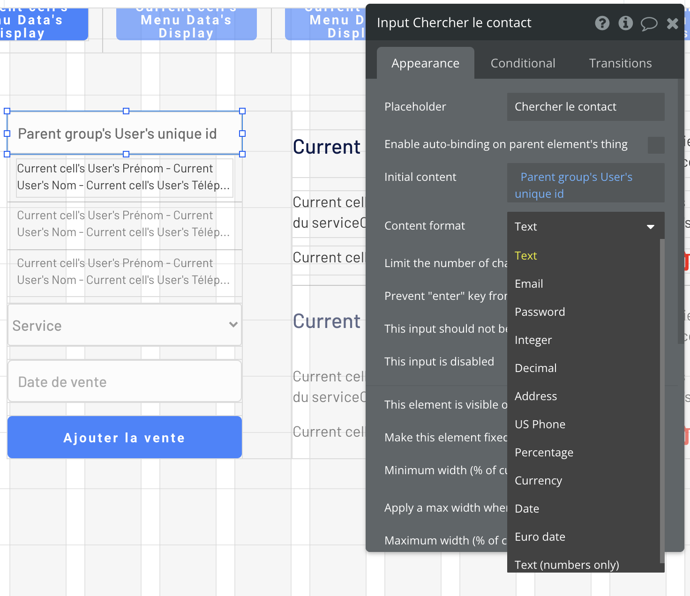Select Euro date format option
This screenshot has width=690, height=596.
pyautogui.click(x=540, y=537)
